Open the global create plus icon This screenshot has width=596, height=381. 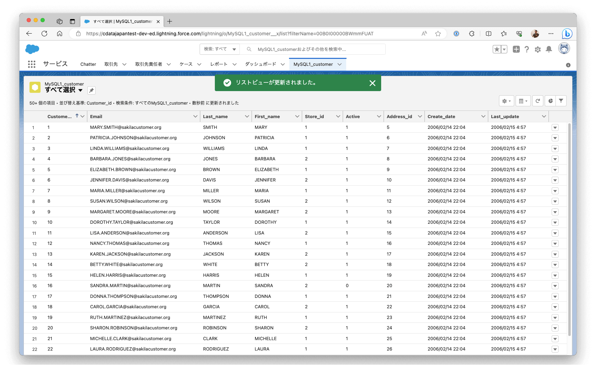[516, 49]
